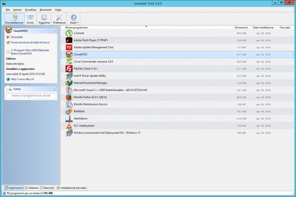Click the 785 MB total in status bar
Viewport: 296px width, 197px height.
point(48,193)
